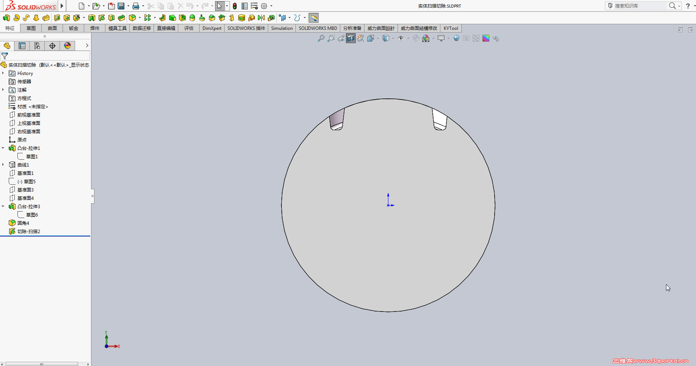Click the Rebuild traffic light icon
The image size is (696, 366).
pyautogui.click(x=235, y=6)
